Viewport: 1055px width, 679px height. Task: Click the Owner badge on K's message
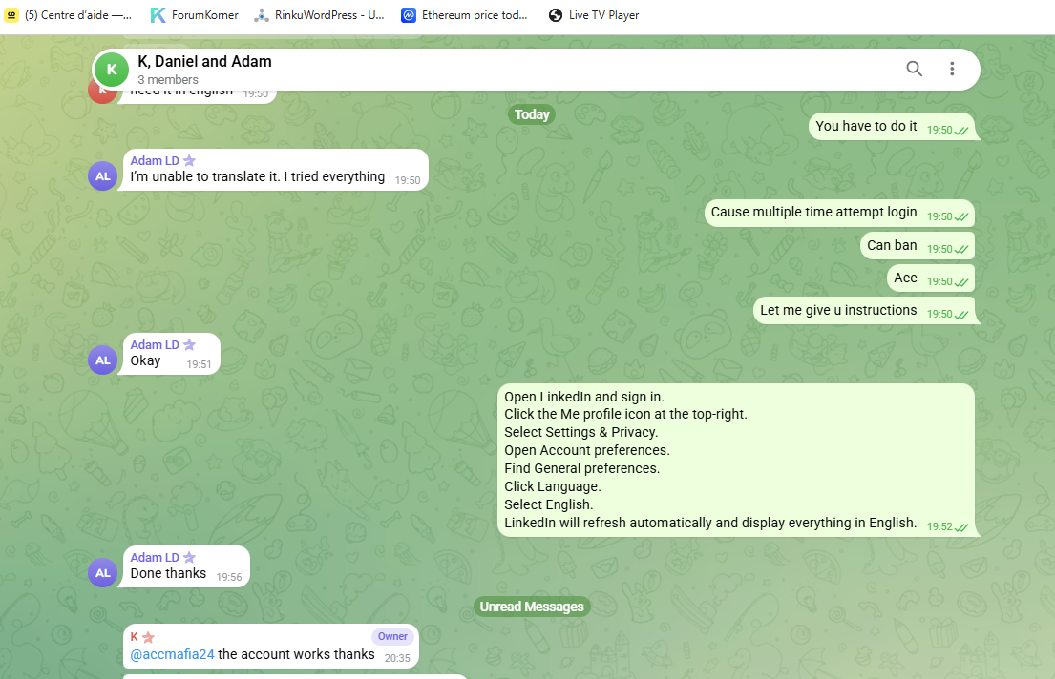pos(392,636)
